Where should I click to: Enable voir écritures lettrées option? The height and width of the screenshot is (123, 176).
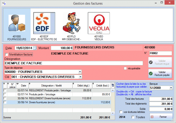tap(121, 112)
